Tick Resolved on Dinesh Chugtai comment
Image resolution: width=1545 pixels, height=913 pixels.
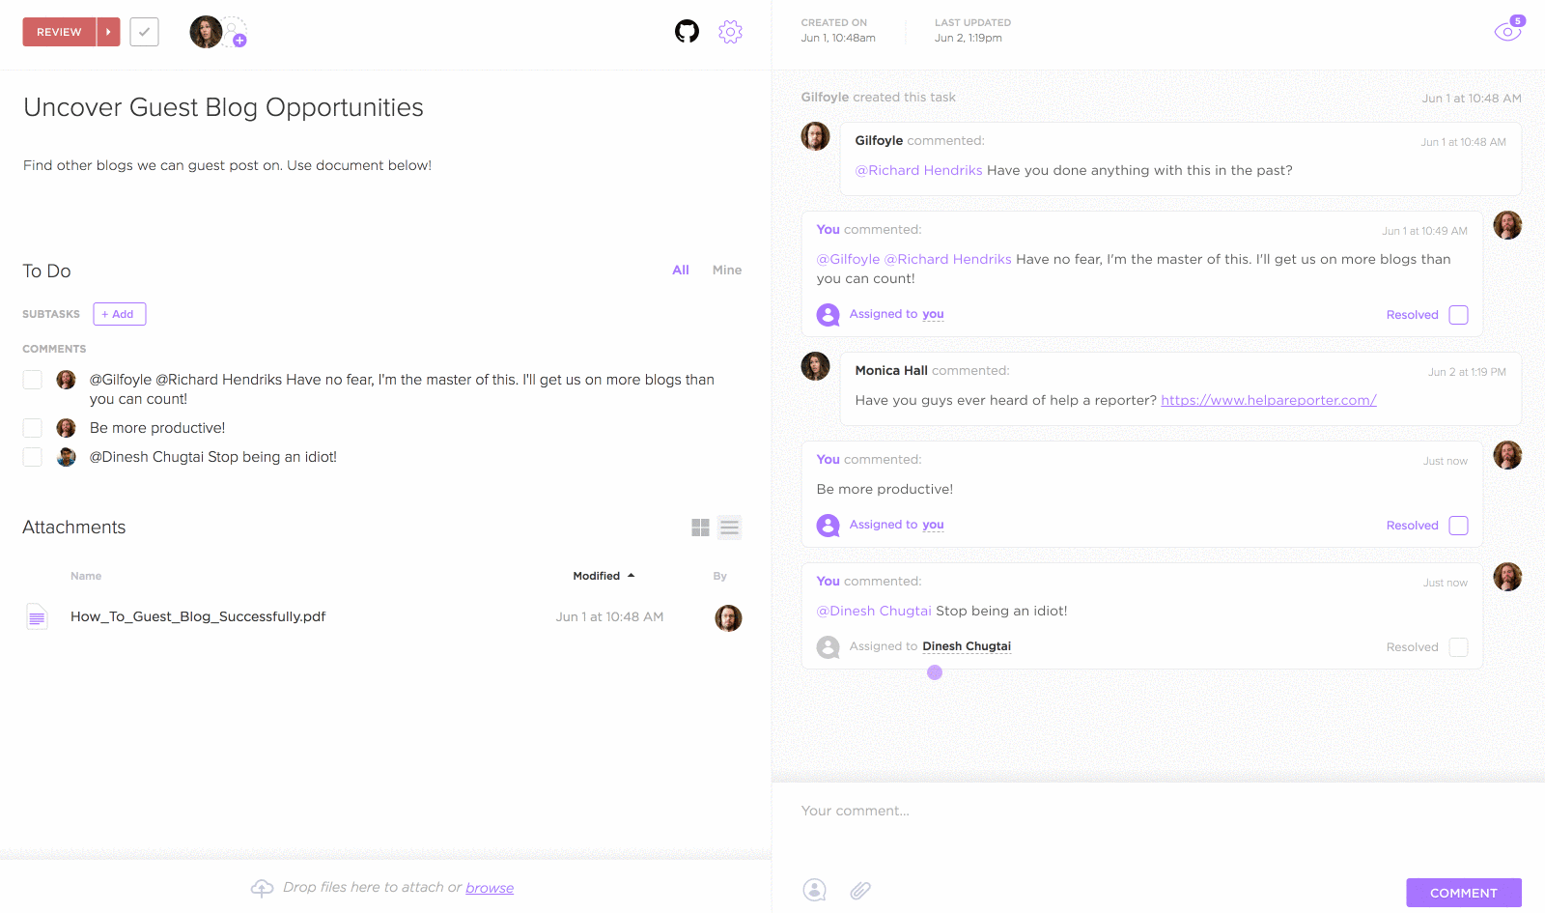(1458, 647)
